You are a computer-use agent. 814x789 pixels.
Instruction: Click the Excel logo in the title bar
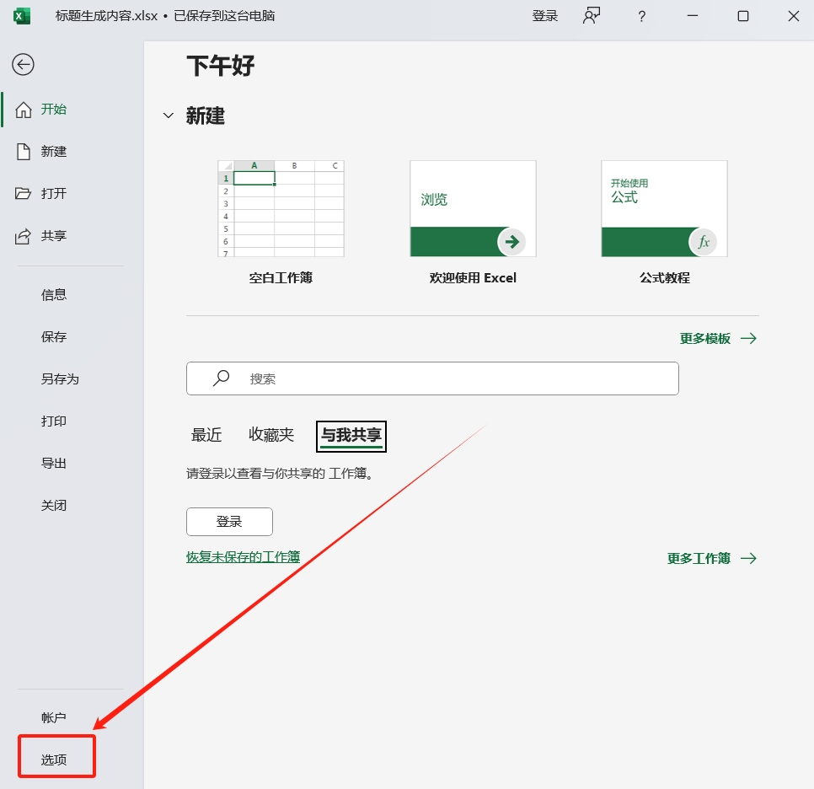point(22,16)
